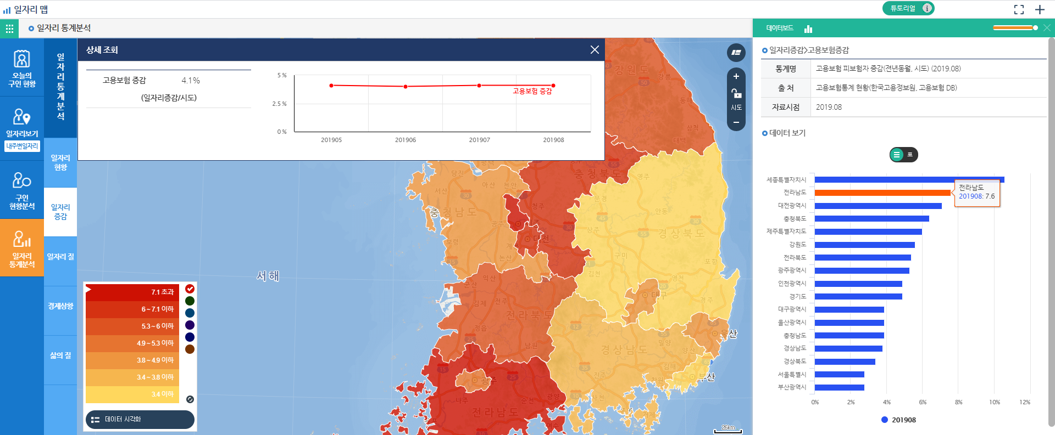Open the 튜토리얼 tutorial button
Screen dimensions: 1055x435
point(908,8)
